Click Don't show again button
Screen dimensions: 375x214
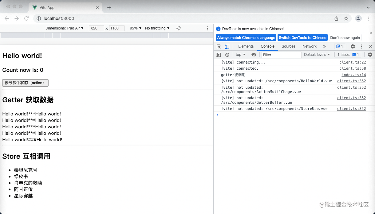pos(345,37)
